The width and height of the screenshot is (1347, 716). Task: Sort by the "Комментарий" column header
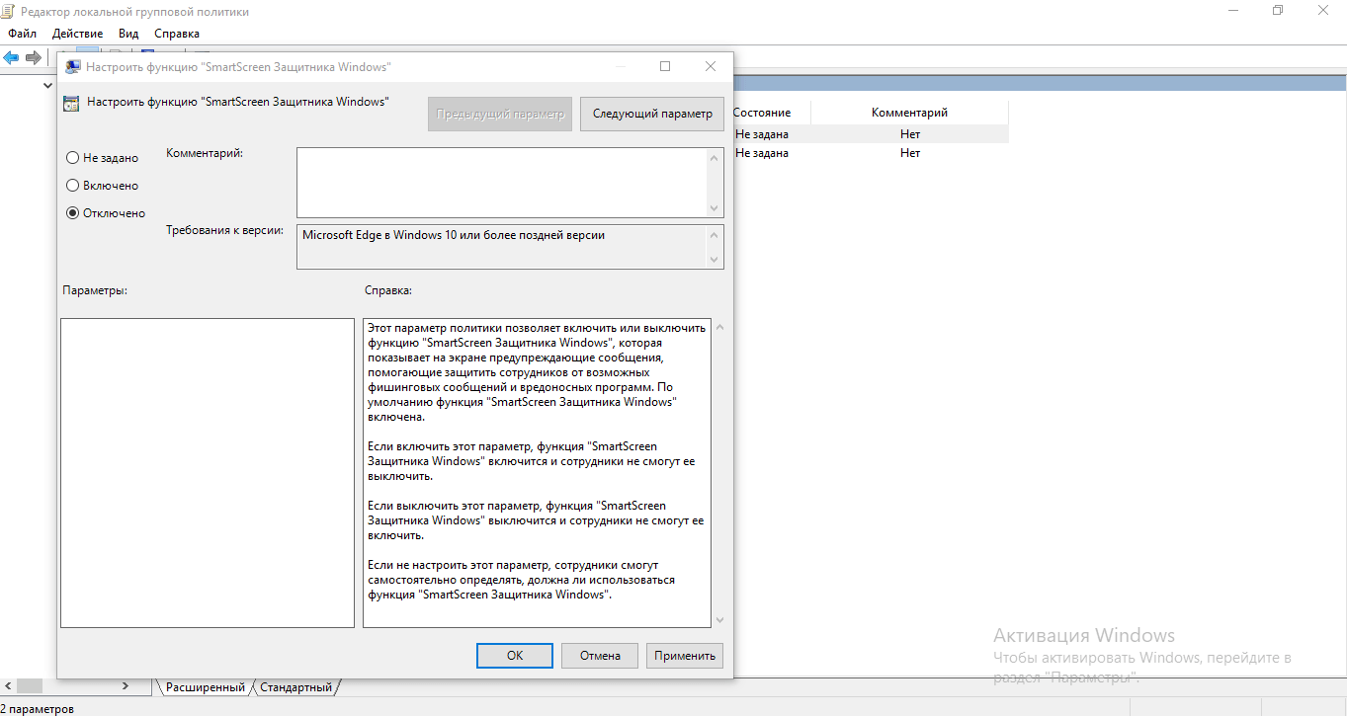(909, 113)
